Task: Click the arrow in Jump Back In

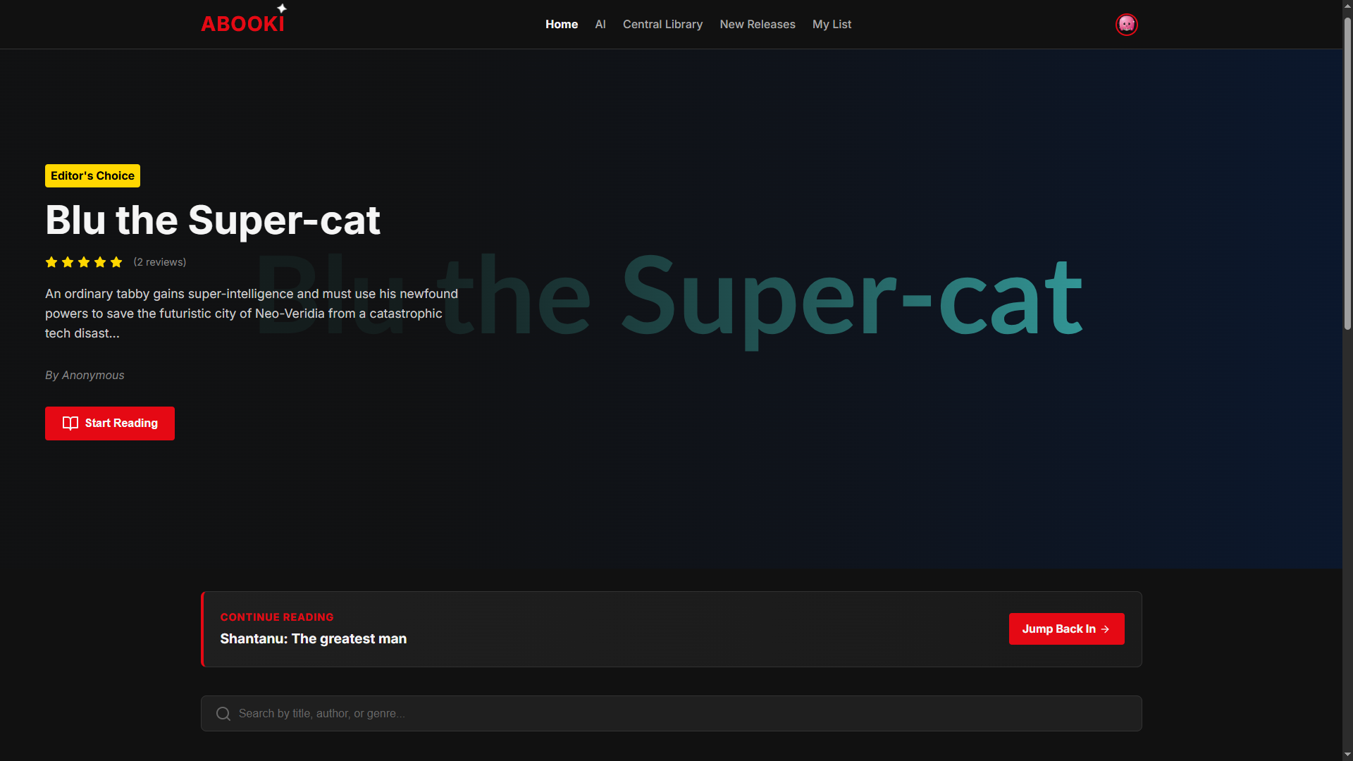Action: click(1105, 629)
